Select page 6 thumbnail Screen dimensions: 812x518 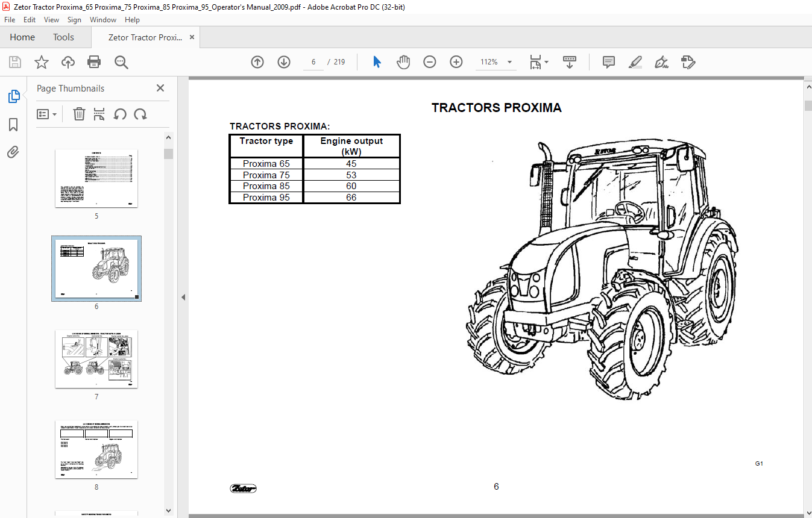[x=96, y=269]
